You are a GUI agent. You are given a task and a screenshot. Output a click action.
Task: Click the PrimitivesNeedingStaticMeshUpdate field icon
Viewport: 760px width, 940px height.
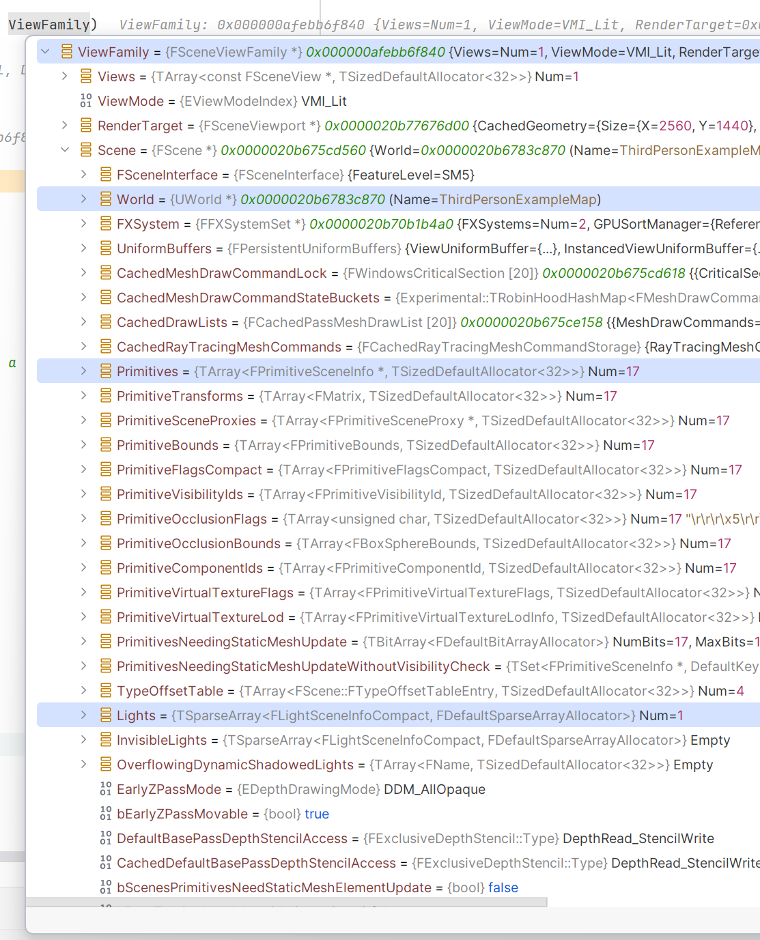[106, 642]
